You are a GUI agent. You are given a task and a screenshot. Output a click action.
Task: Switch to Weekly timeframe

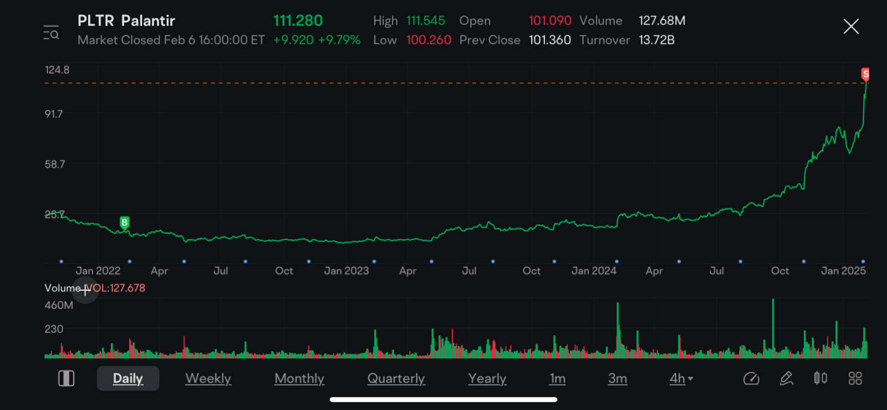pyautogui.click(x=208, y=378)
